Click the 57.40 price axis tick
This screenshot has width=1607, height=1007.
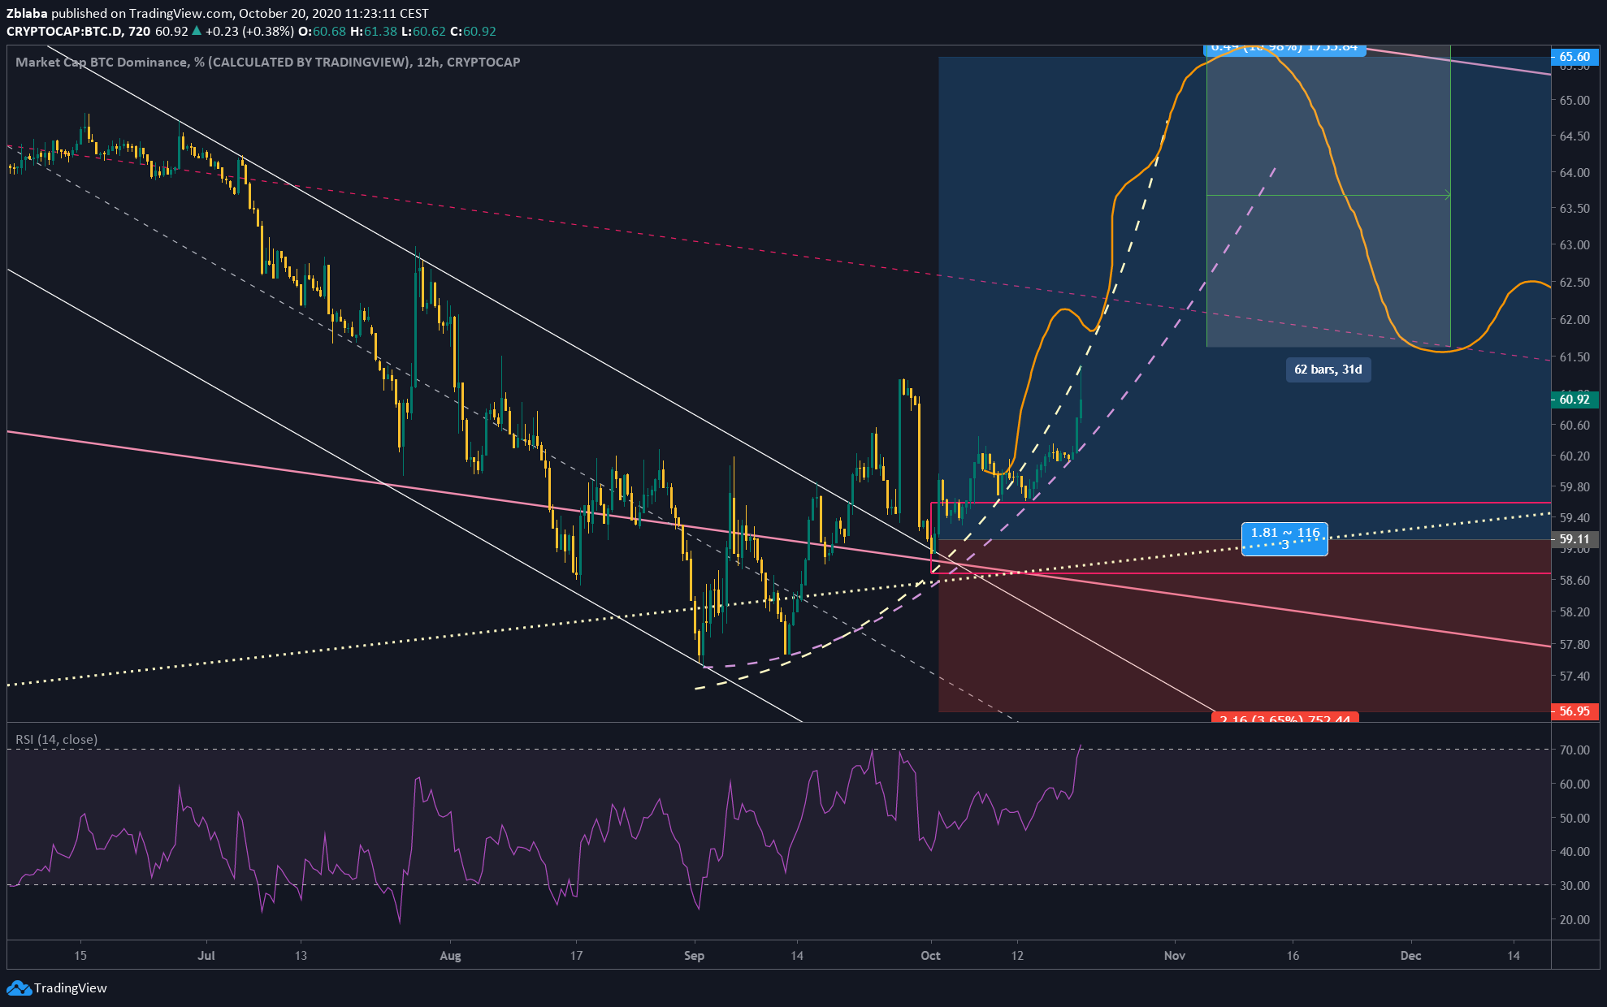click(1575, 676)
